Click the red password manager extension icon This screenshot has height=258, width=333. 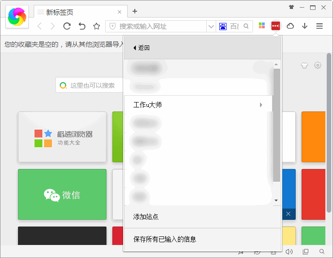(x=275, y=26)
